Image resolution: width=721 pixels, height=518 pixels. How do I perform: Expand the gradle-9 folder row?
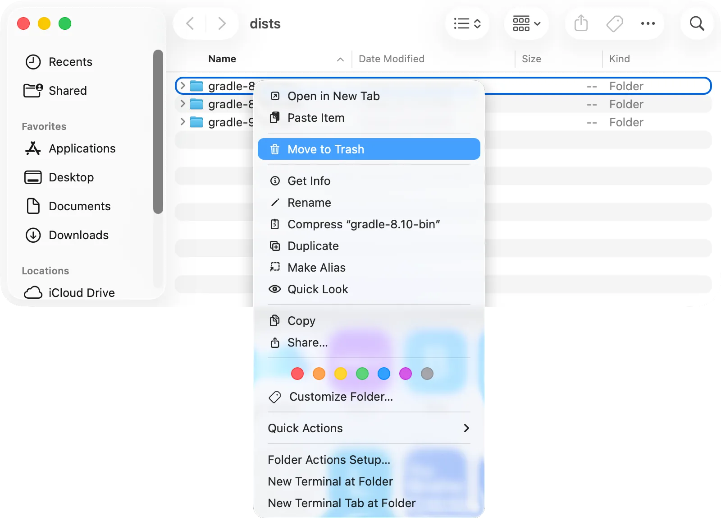(183, 122)
